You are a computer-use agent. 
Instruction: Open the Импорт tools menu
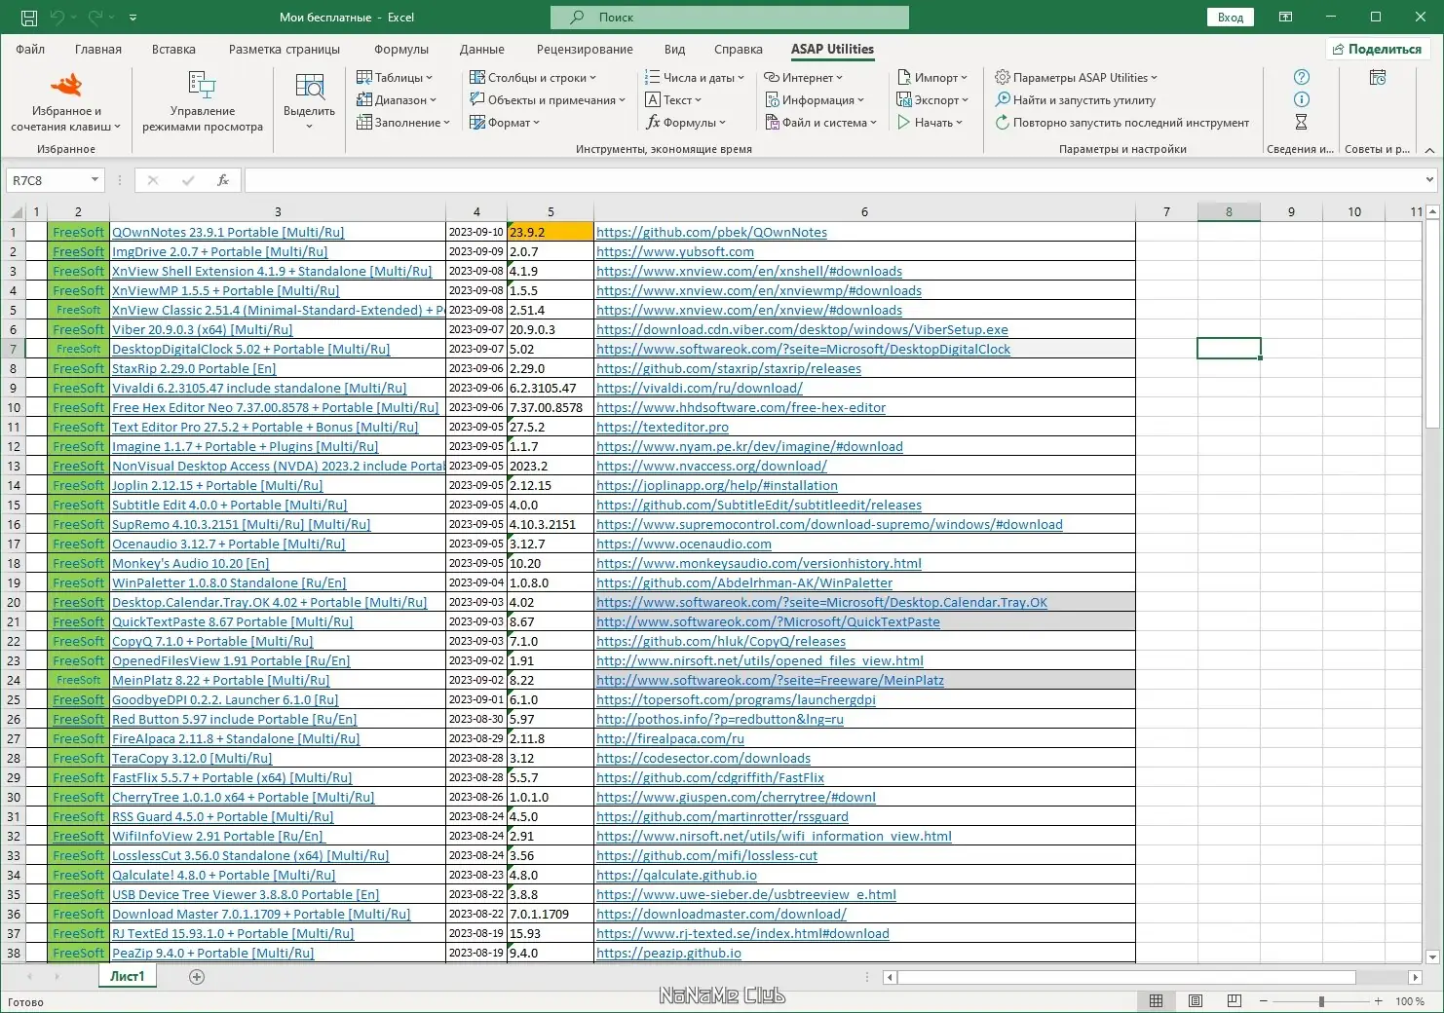click(x=932, y=77)
